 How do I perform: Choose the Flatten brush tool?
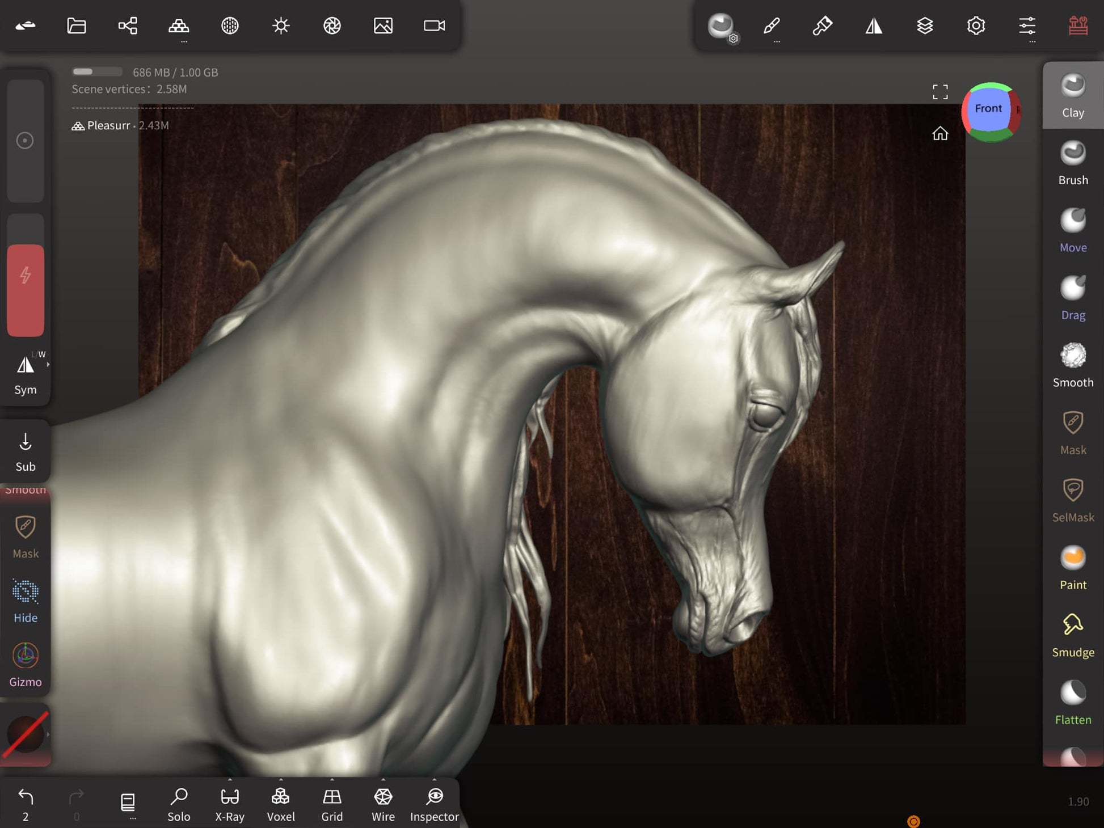pos(1072,703)
